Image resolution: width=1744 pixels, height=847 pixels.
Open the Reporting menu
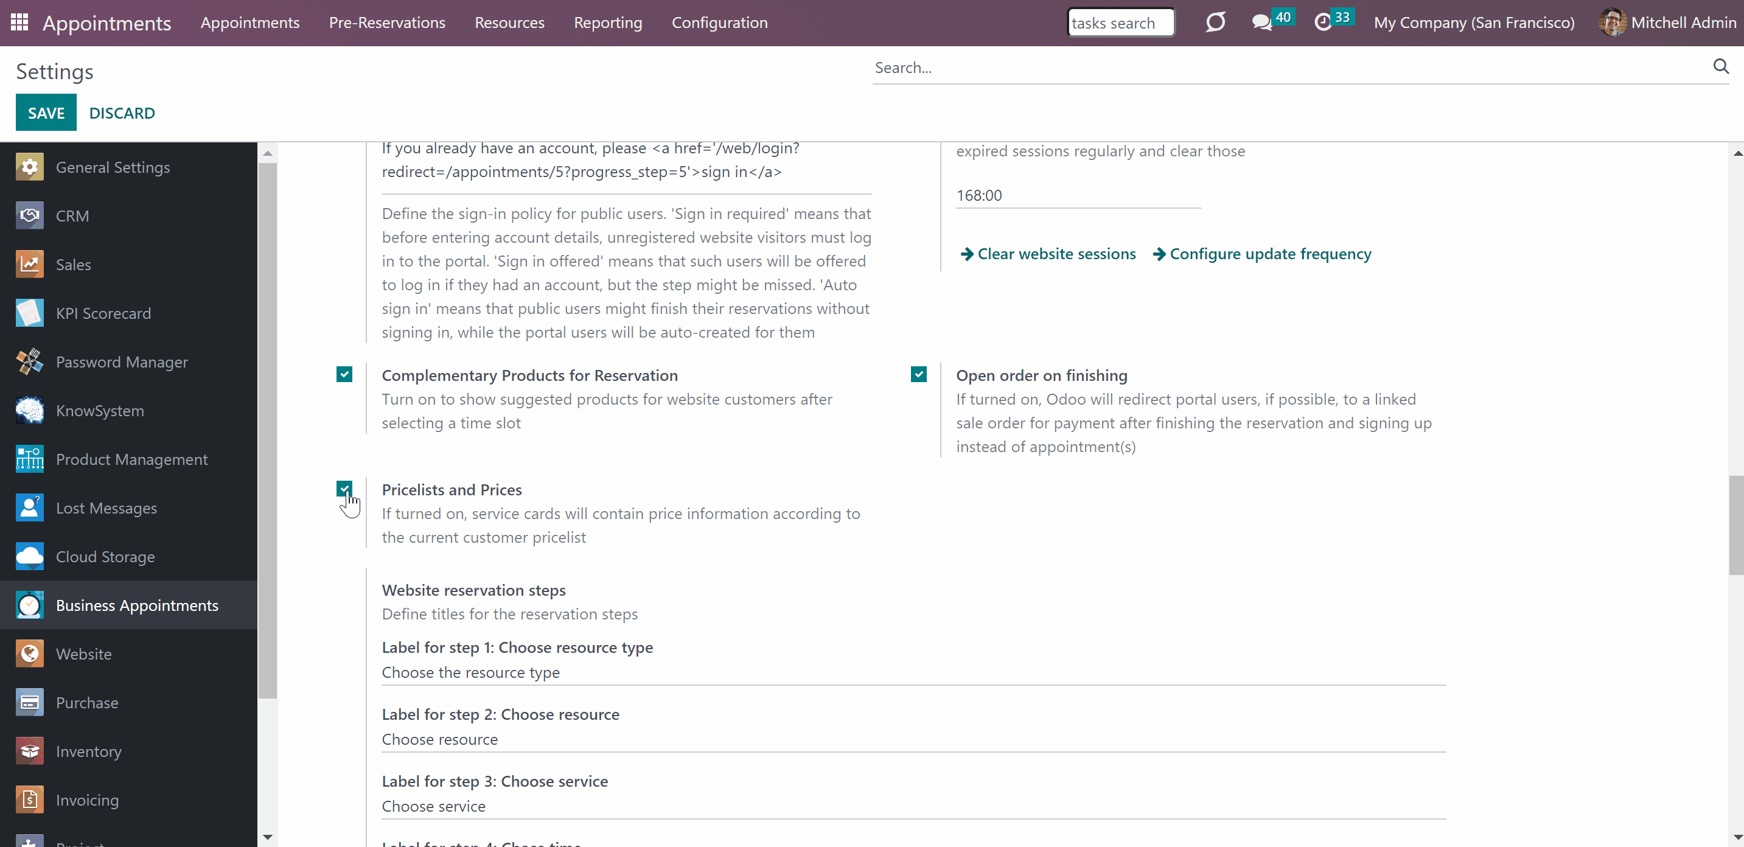pos(608,23)
